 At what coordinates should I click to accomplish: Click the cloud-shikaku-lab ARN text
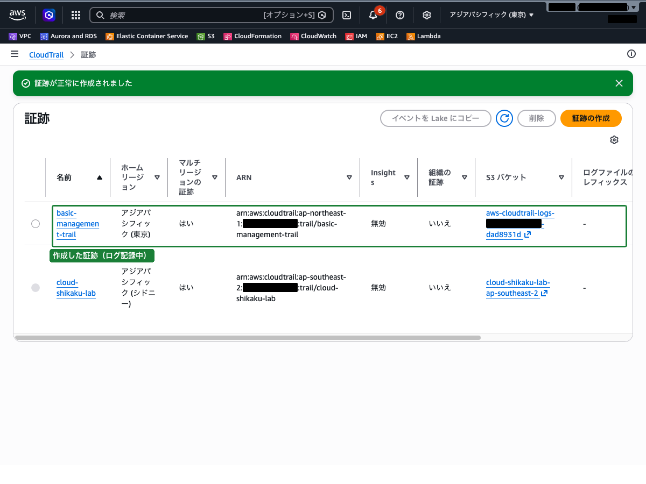pos(291,288)
